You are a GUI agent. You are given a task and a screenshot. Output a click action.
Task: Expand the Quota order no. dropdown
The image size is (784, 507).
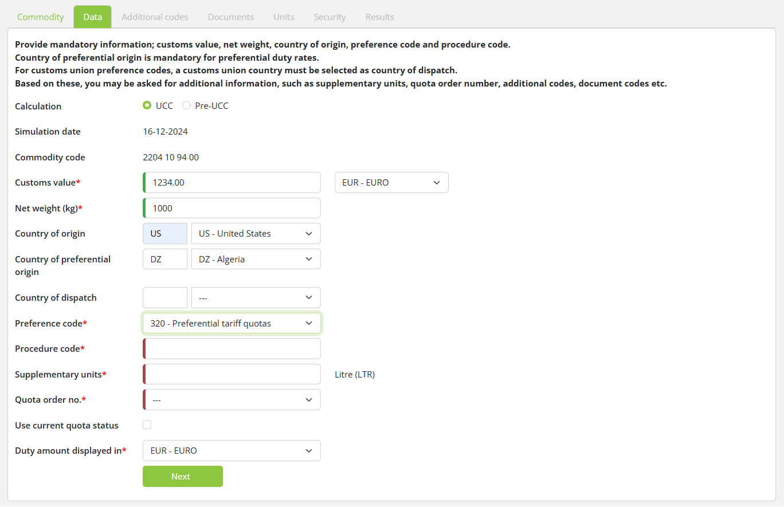[232, 400]
